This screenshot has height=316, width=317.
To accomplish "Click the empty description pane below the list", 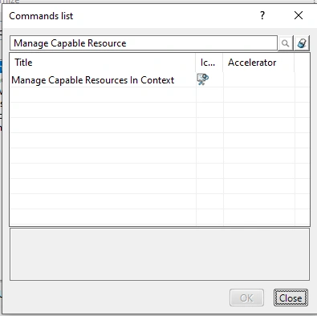I will (x=160, y=254).
